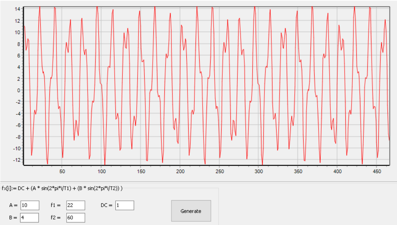This screenshot has height=225, width=397.
Task: Click the fx[i] formula label text
Action: (62, 188)
